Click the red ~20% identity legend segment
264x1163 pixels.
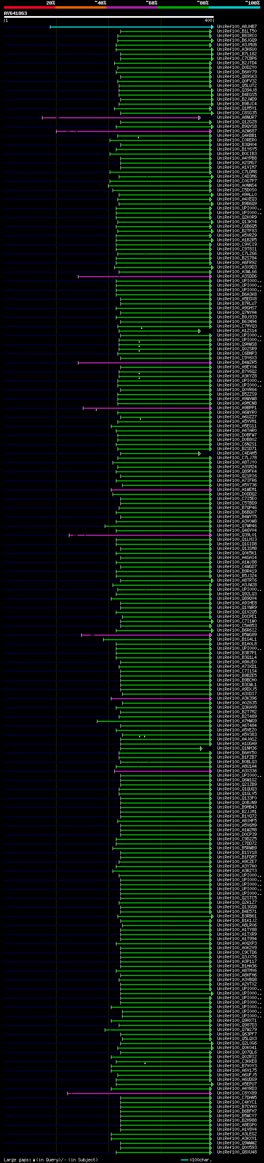point(29,7)
